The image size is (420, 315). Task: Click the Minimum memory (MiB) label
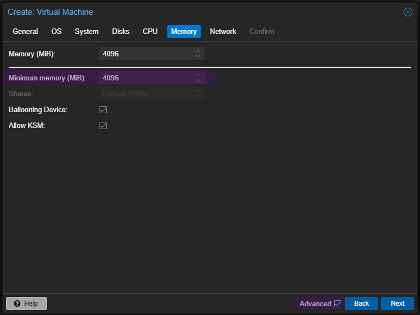(x=48, y=78)
